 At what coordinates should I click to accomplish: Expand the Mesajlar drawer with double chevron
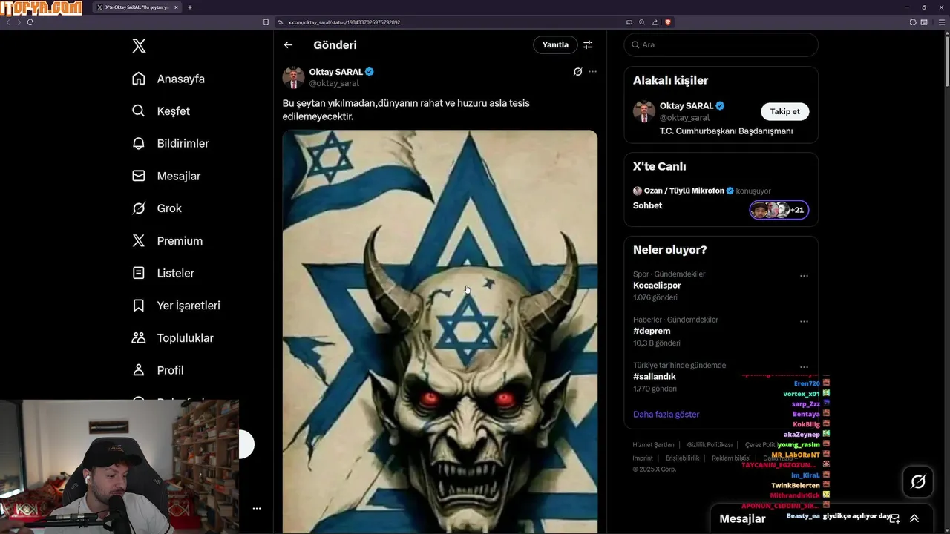[914, 519]
